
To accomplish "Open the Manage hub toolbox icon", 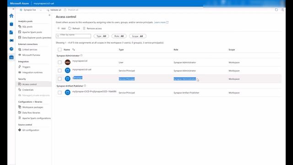I will click(x=11, y=57).
